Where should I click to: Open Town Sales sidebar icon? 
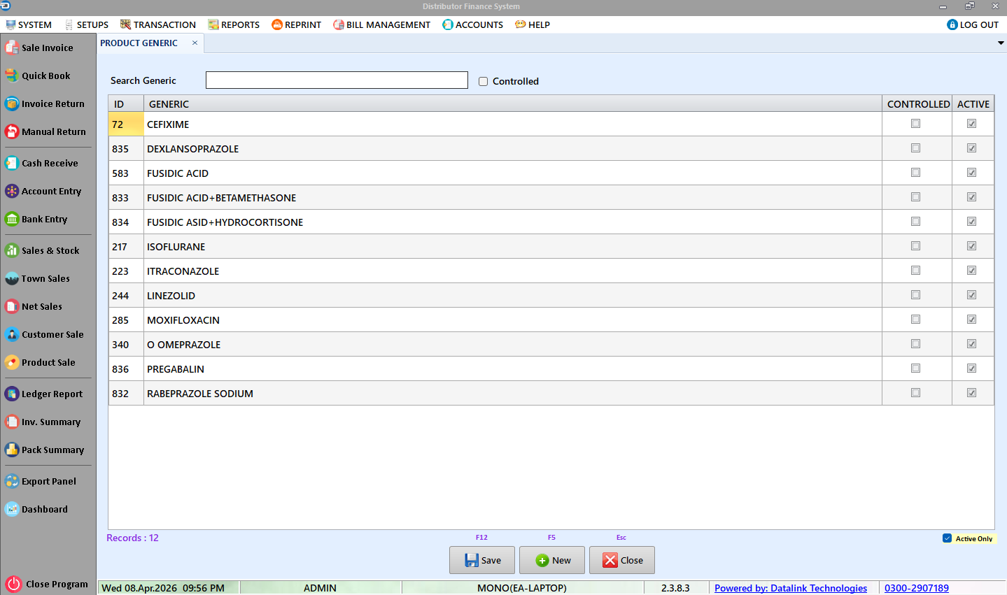11,278
